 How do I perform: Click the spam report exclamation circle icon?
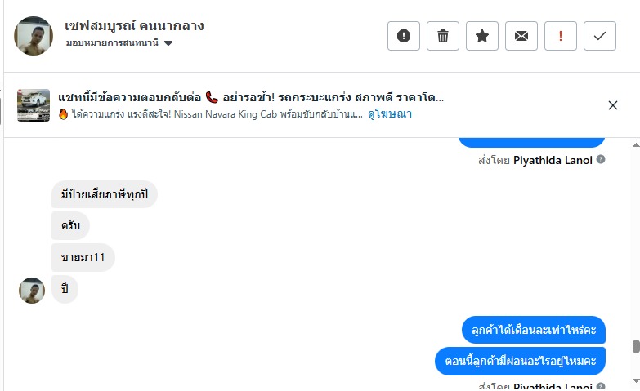pyautogui.click(x=404, y=36)
